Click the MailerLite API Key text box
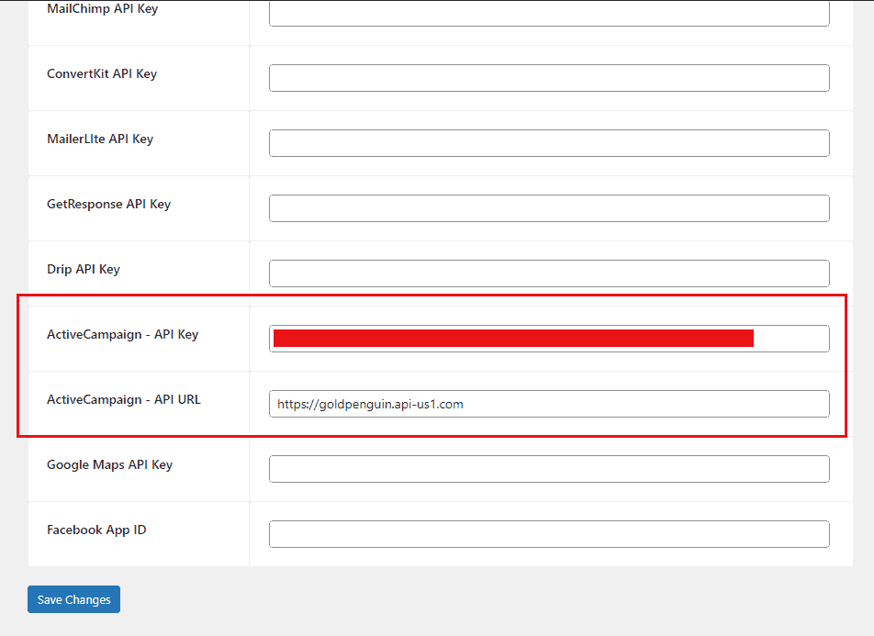 tap(549, 143)
